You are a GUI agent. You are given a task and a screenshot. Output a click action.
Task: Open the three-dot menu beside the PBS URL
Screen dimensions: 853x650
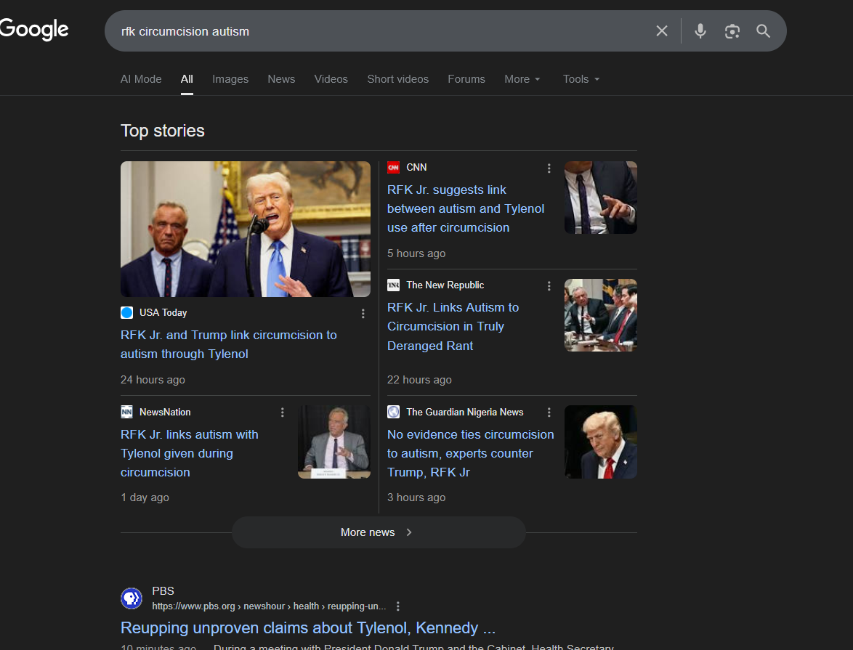pyautogui.click(x=398, y=606)
